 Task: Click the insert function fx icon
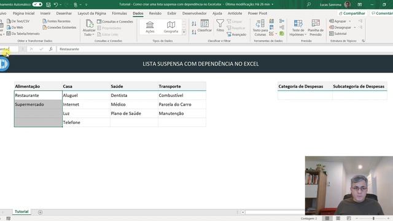51,49
